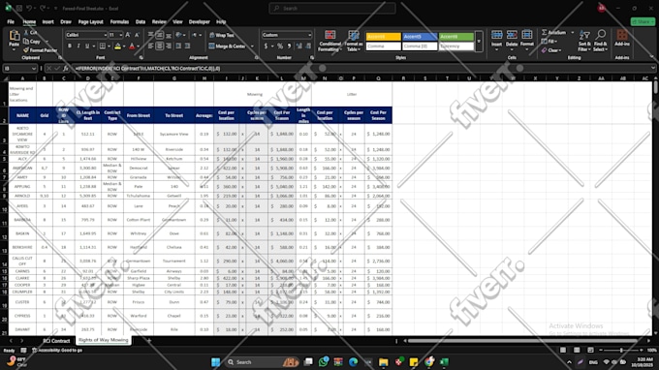Toggle Italic formatting
This screenshot has width=659, height=370.
coord(78,46)
